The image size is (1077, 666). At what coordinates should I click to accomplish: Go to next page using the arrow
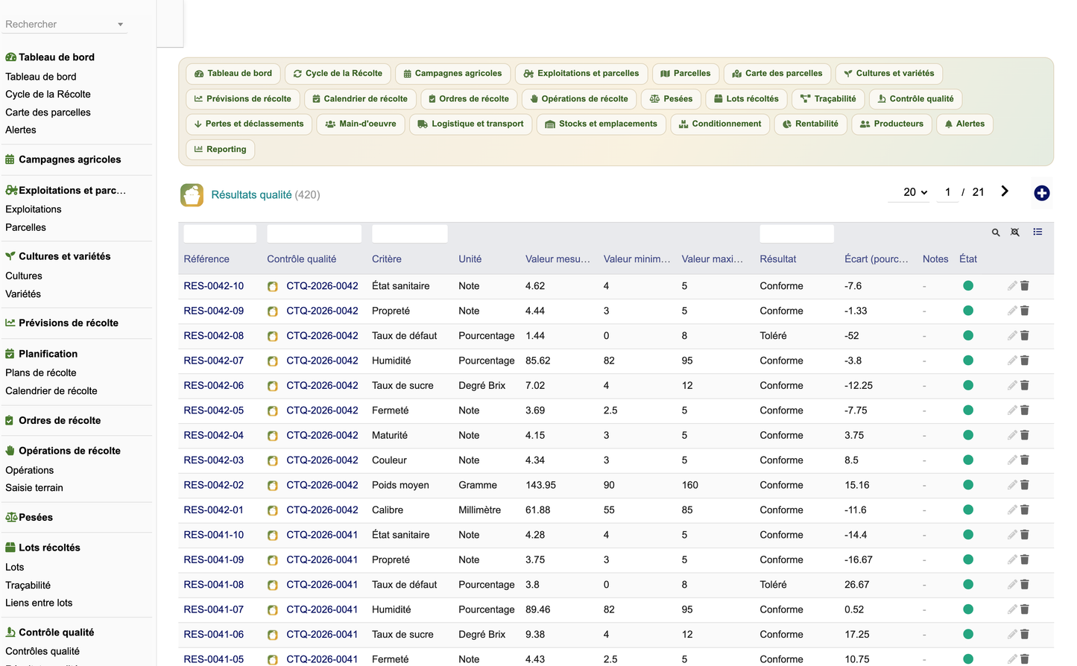coord(1005,191)
